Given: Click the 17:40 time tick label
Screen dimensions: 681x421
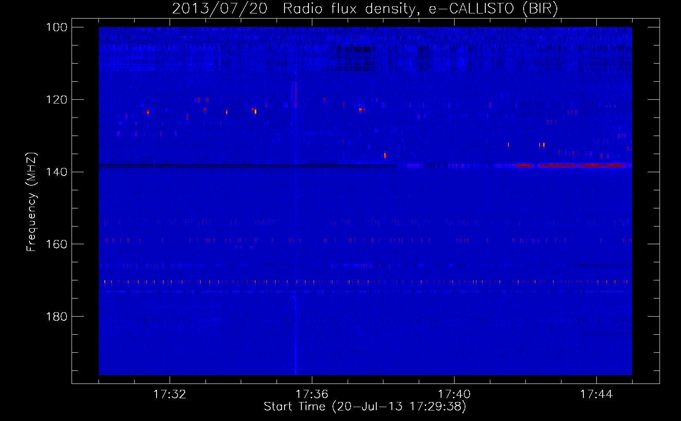Looking at the screenshot, I should [x=454, y=394].
